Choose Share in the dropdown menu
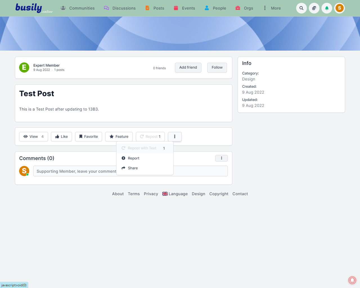The height and width of the screenshot is (288, 360). click(132, 168)
